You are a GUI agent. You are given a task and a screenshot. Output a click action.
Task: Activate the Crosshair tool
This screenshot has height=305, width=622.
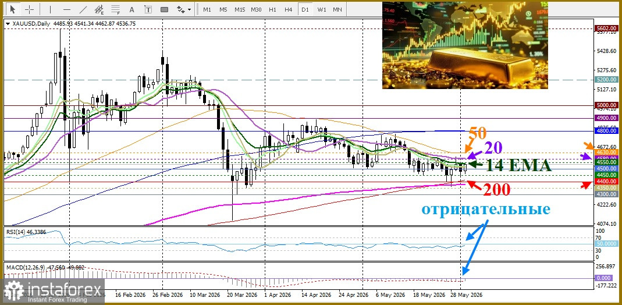[29, 9]
